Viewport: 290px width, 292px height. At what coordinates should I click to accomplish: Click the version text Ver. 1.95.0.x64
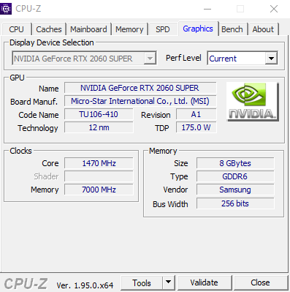(85, 285)
